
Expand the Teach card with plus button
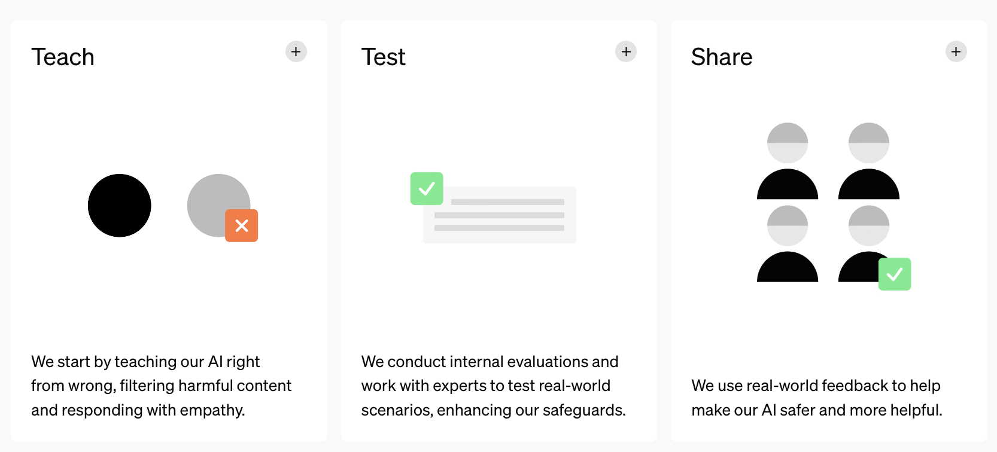pyautogui.click(x=296, y=52)
